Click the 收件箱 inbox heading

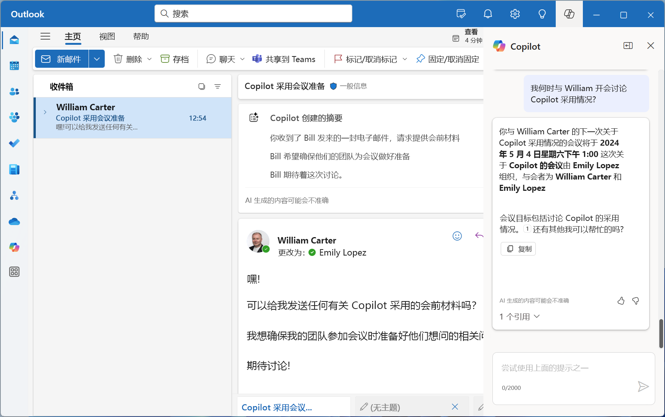(61, 87)
